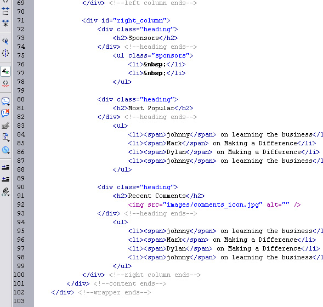Open the Apply Comment dropdown
This screenshot has height=307, width=323.
coord(5,101)
